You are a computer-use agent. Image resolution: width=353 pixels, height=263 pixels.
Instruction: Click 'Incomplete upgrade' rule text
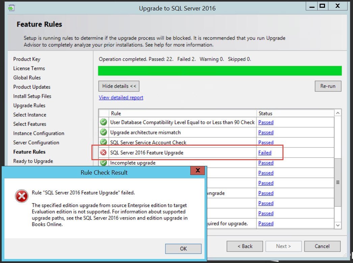click(133, 163)
